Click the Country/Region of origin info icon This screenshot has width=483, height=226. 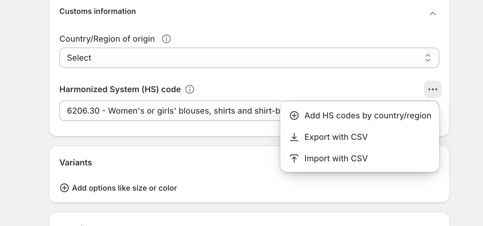click(x=166, y=39)
